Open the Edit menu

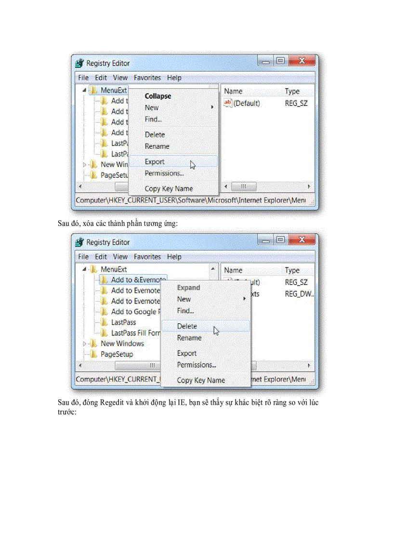click(x=101, y=78)
